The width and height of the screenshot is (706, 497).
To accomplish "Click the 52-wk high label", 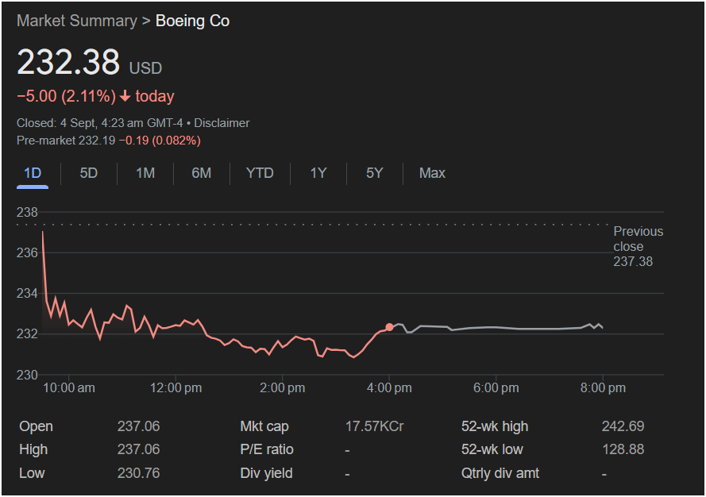I will pyautogui.click(x=495, y=426).
